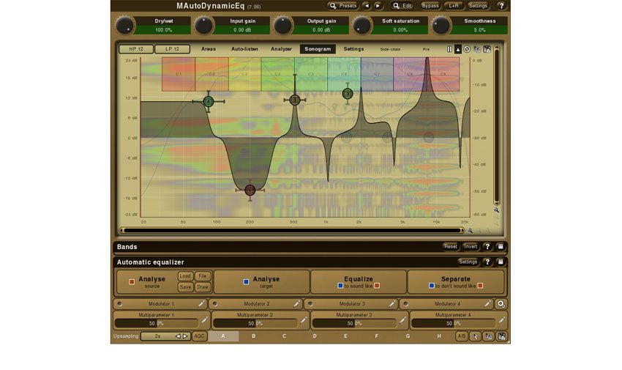
Task: Enable Modulator 1 power indicator
Action: [120, 304]
